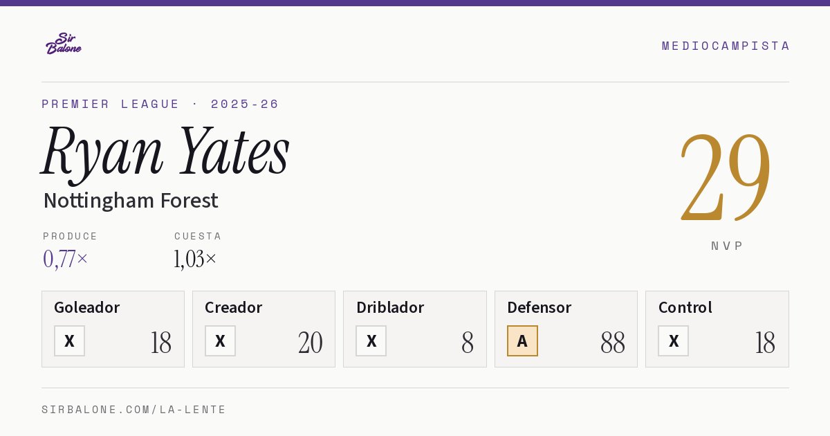Screen dimensions: 830x436
Task: Select the Driblador score card
Action: (x=415, y=329)
